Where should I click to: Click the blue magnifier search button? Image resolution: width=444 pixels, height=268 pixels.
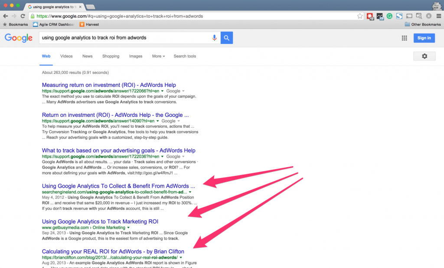coord(227,38)
